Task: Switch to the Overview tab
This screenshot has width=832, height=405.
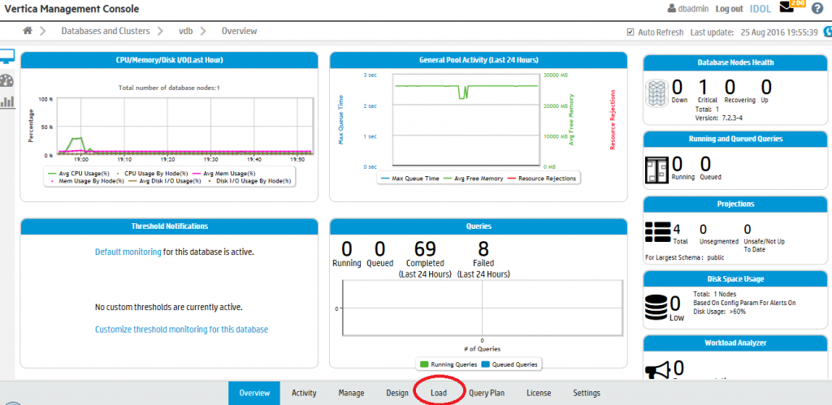Action: pyautogui.click(x=254, y=394)
